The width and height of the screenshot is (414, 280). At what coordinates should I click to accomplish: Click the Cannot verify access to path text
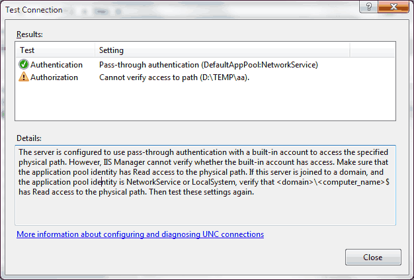tap(178, 77)
